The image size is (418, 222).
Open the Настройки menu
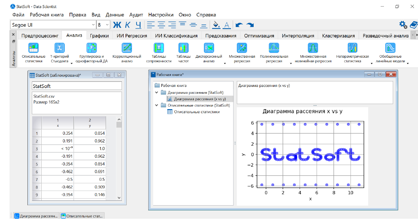pos(161,15)
